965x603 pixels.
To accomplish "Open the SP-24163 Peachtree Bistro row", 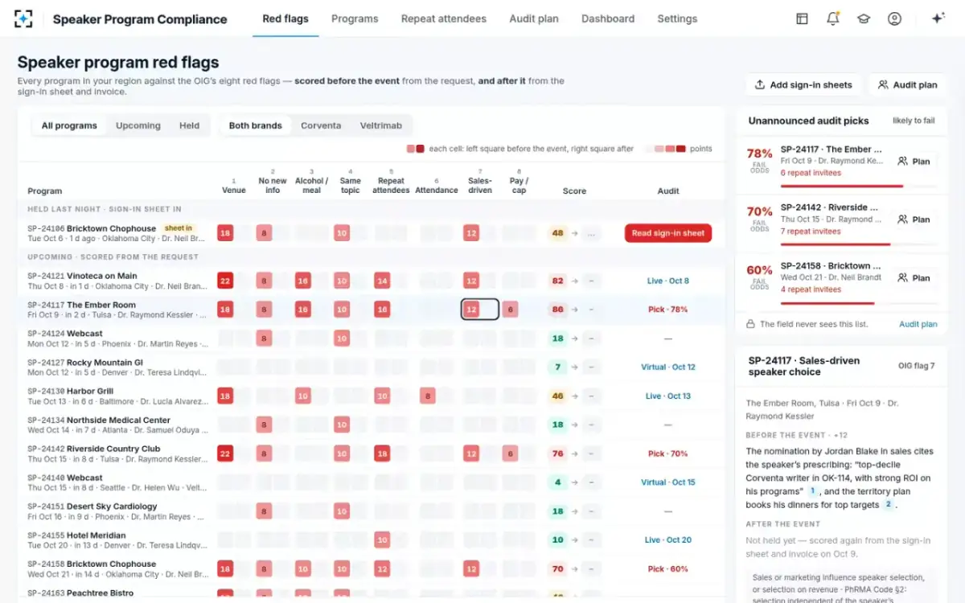I will click(x=370, y=593).
